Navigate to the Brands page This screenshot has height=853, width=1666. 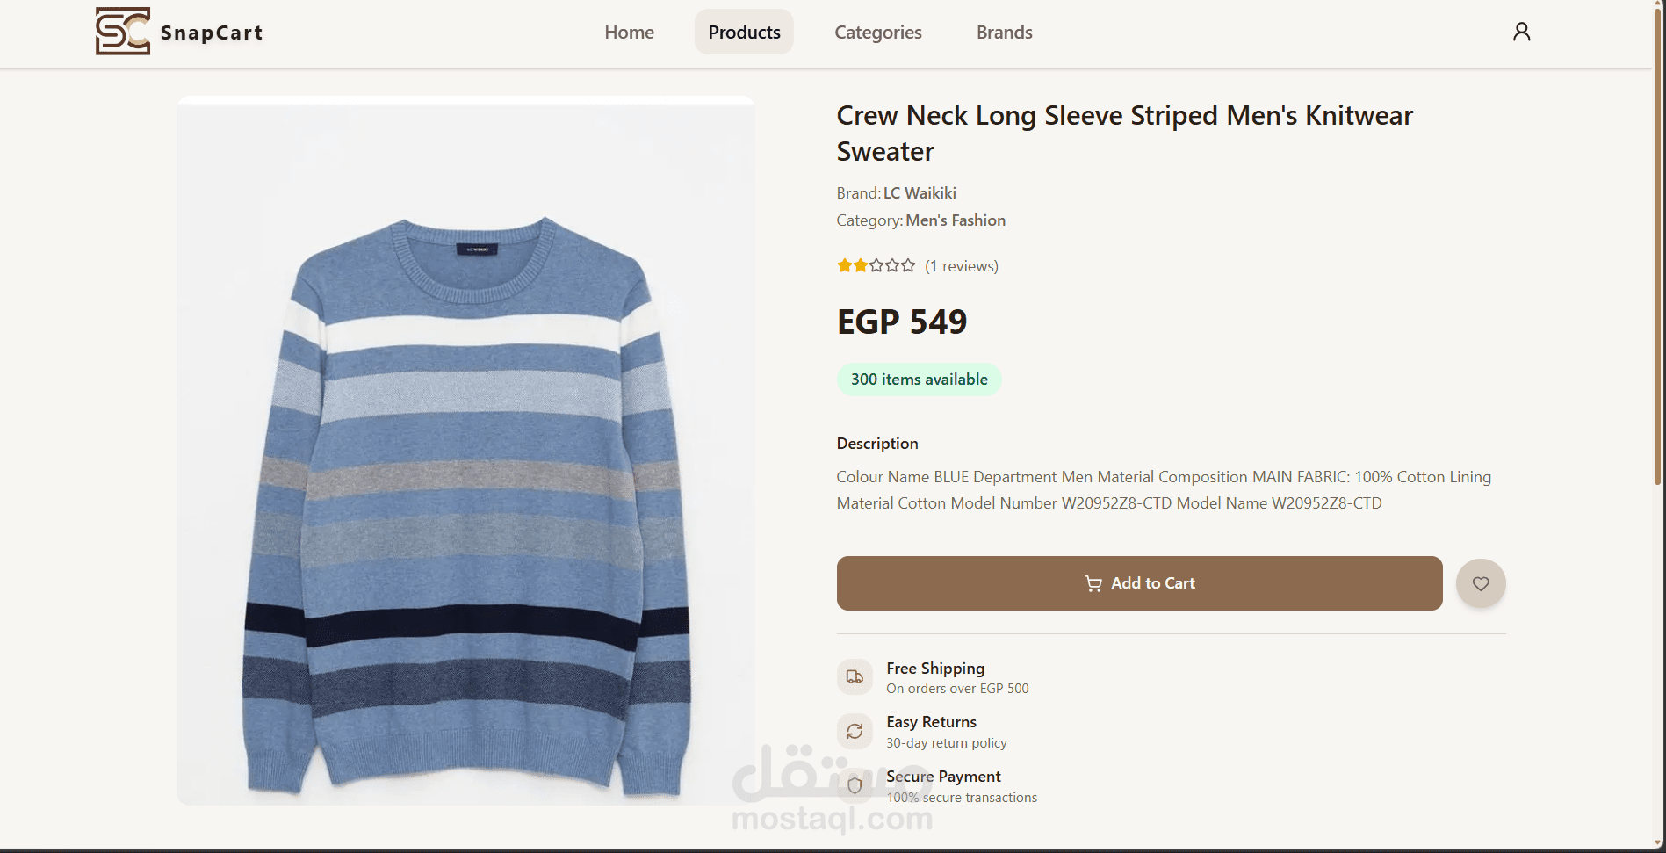click(1004, 33)
